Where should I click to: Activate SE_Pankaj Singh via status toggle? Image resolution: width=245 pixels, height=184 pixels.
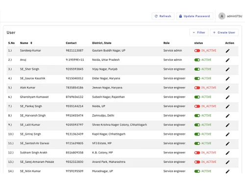pyautogui.click(x=197, y=106)
